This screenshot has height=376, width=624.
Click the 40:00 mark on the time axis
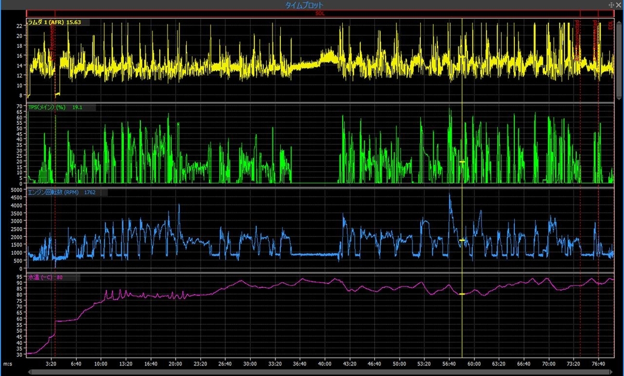click(324, 364)
